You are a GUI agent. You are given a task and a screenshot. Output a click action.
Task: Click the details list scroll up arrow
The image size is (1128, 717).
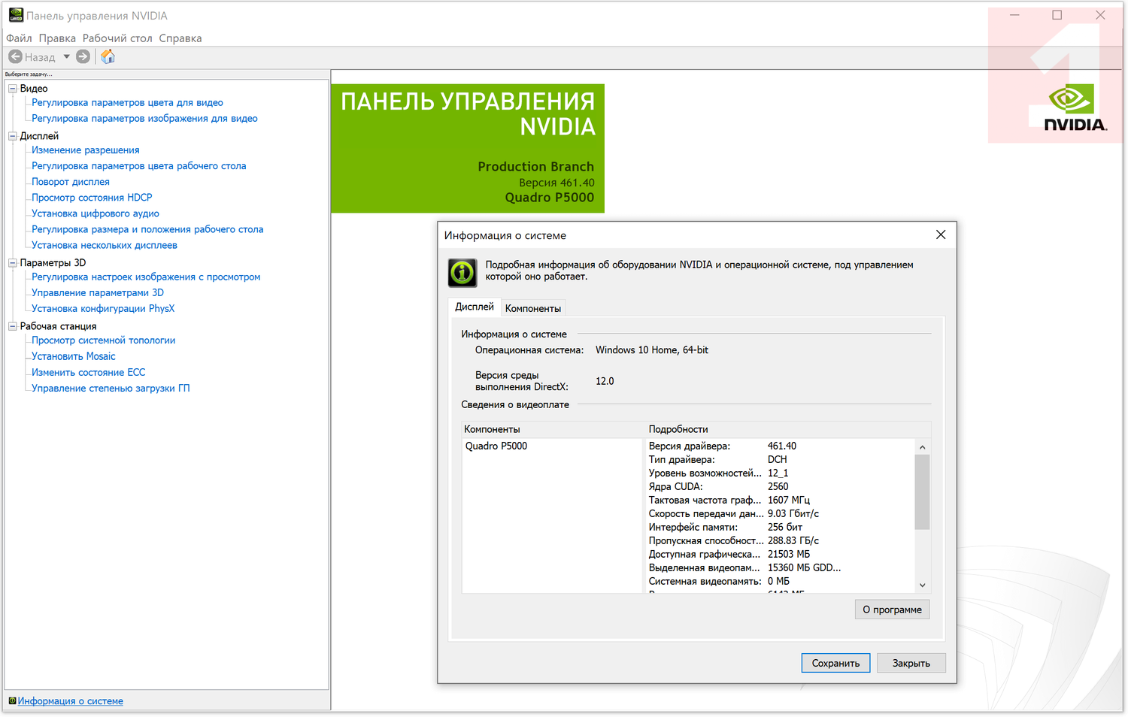tap(923, 447)
